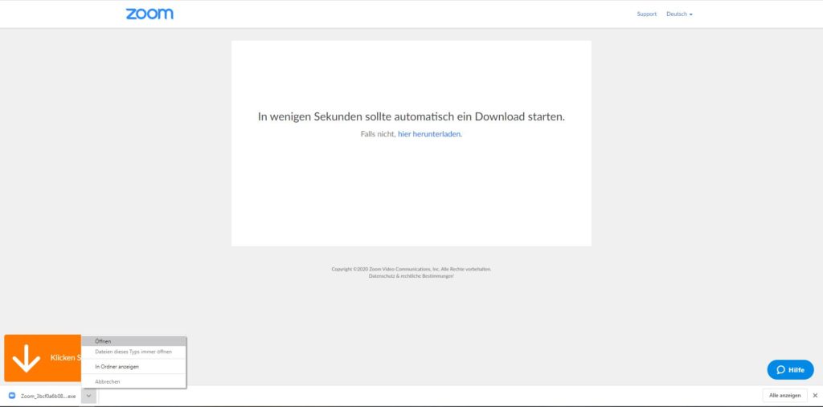This screenshot has height=407, width=823.
Task: Open the Deutsch language dropdown
Action: pyautogui.click(x=679, y=14)
